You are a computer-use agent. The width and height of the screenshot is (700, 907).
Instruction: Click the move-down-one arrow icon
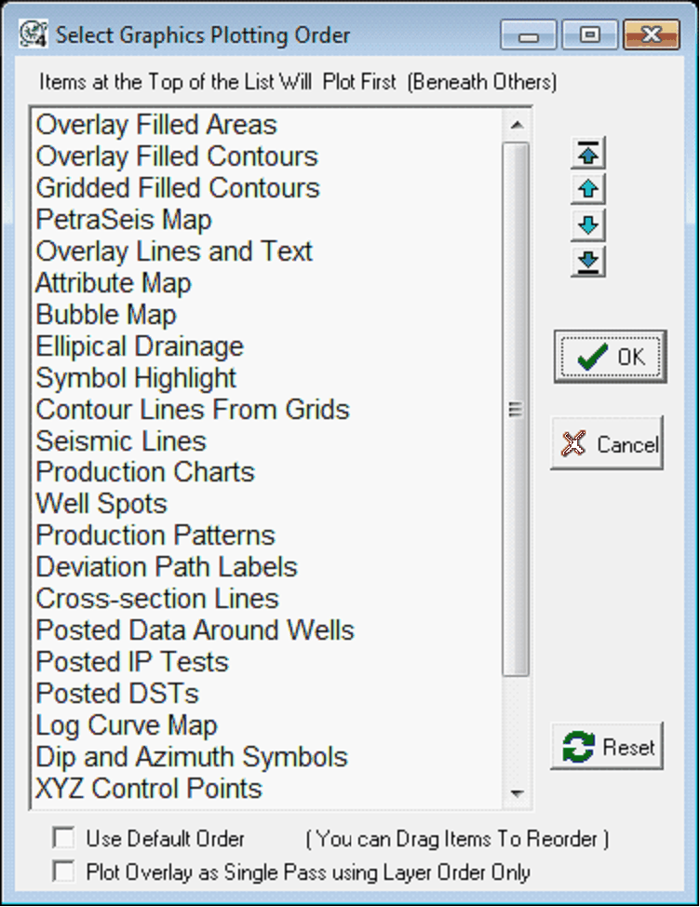tap(588, 225)
